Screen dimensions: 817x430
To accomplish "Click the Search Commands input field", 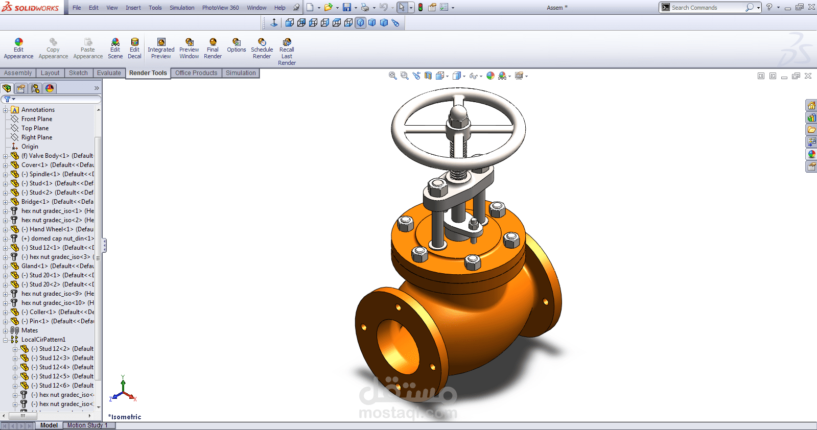I will 706,8.
